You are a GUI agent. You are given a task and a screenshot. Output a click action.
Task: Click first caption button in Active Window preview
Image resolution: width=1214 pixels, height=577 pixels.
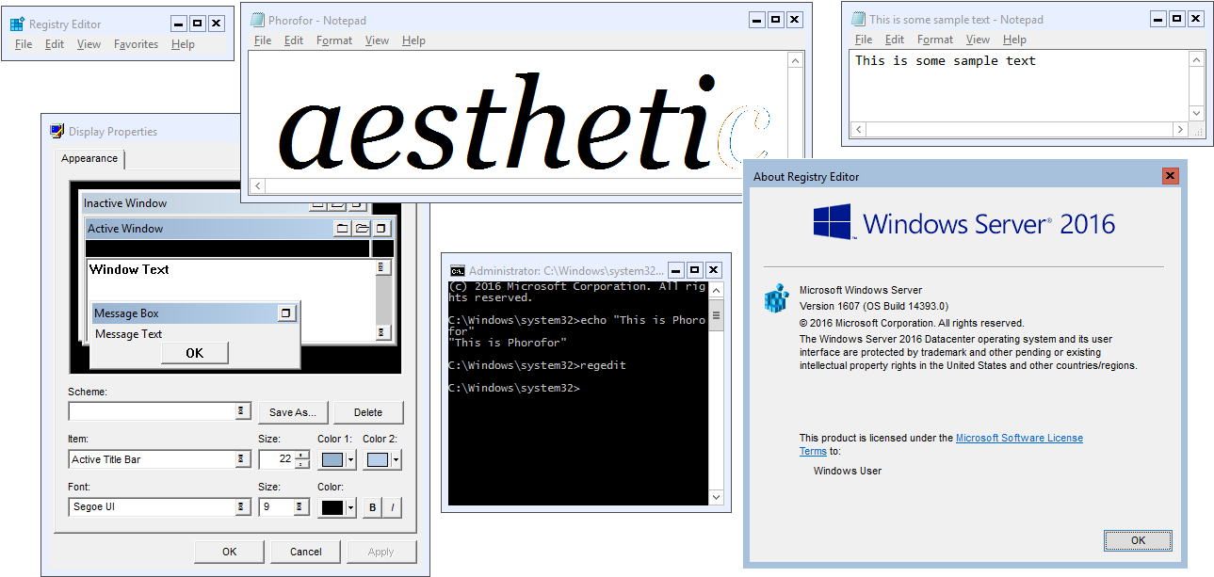coord(343,229)
